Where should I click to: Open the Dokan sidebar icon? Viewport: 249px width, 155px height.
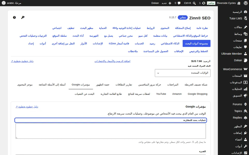246,60
